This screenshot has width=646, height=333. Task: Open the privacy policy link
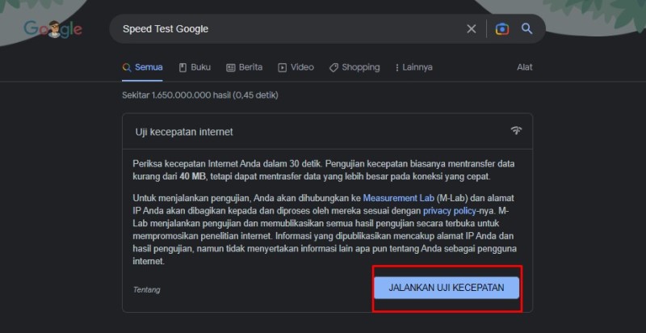[450, 211]
